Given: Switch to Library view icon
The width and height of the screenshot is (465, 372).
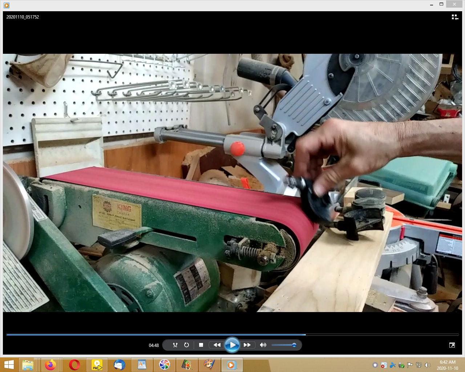Looking at the screenshot, I should (455, 17).
